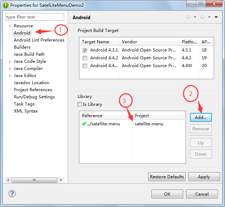The image size is (225, 207).
Task: Select XML Syntax item
Action: click(26, 111)
